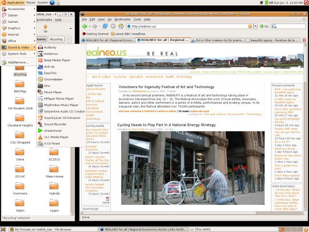
Task: Start Movie Player
Action: pyautogui.click(x=61, y=92)
